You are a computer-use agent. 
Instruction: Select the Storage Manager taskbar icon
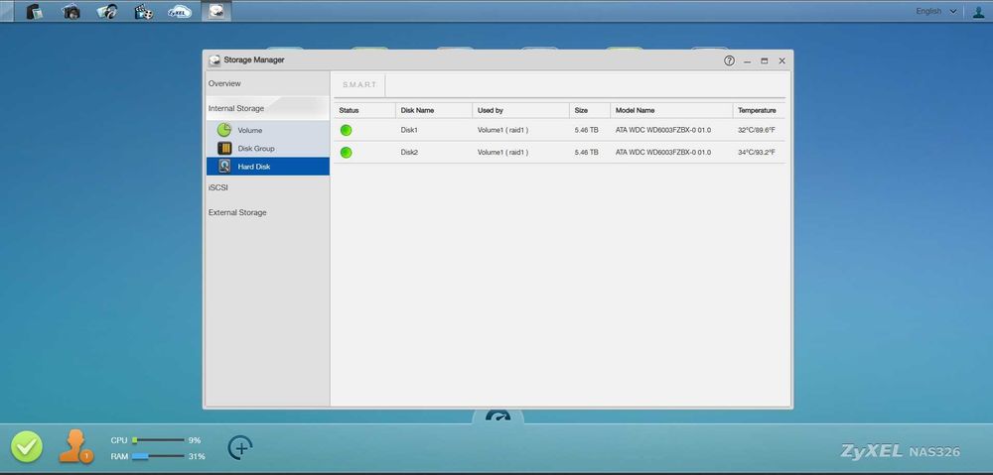(216, 11)
